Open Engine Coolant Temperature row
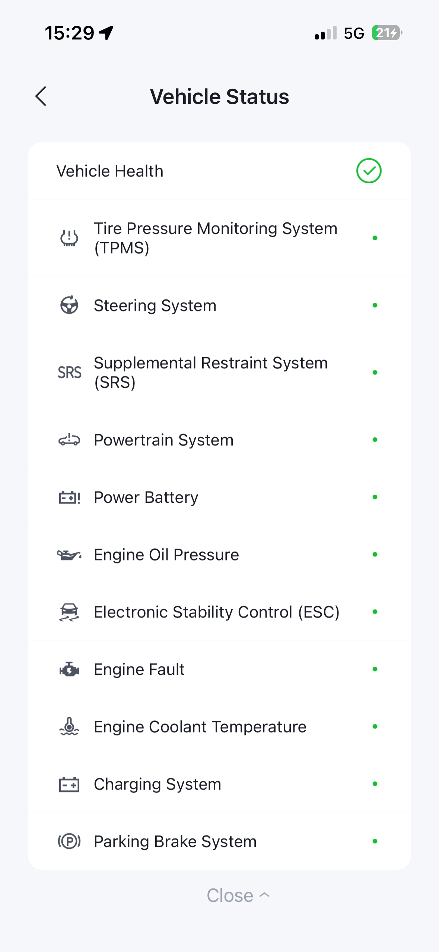The height and width of the screenshot is (952, 439). [219, 726]
